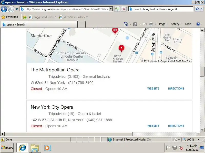Click the horizontal scrollbar right arrow
The height and width of the screenshot is (153, 205).
198,134
